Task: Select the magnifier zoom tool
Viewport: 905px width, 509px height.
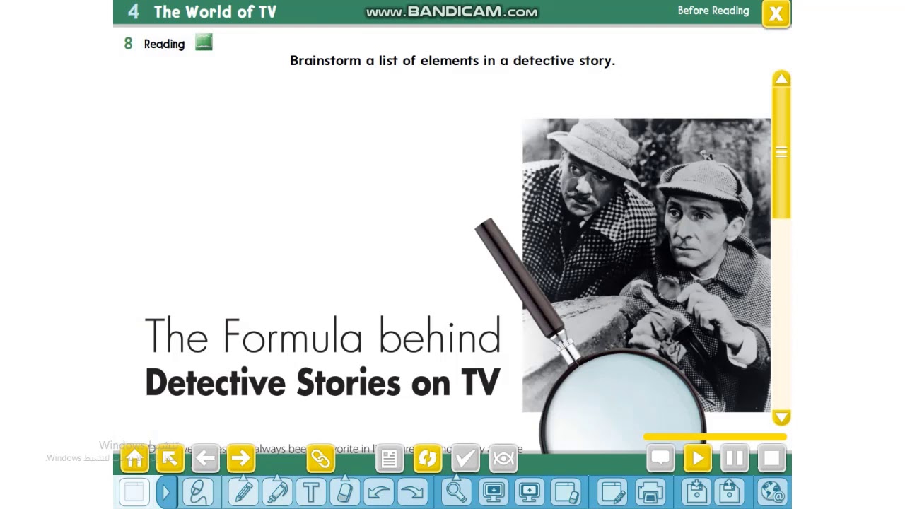Action: [456, 491]
